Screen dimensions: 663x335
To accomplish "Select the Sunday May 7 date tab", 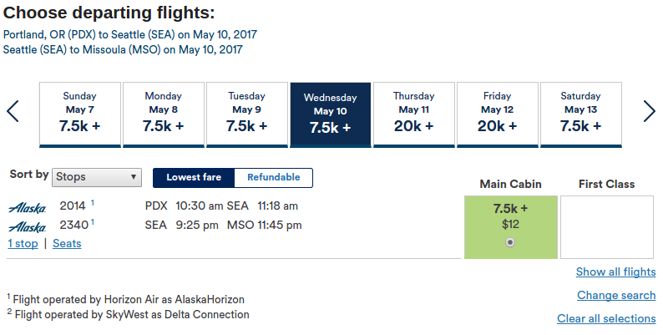I will pos(79,114).
